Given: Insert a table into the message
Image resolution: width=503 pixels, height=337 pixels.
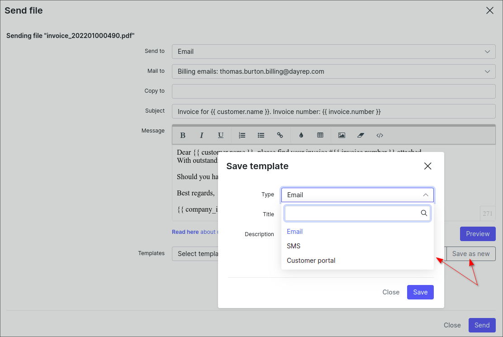Looking at the screenshot, I should pos(320,135).
